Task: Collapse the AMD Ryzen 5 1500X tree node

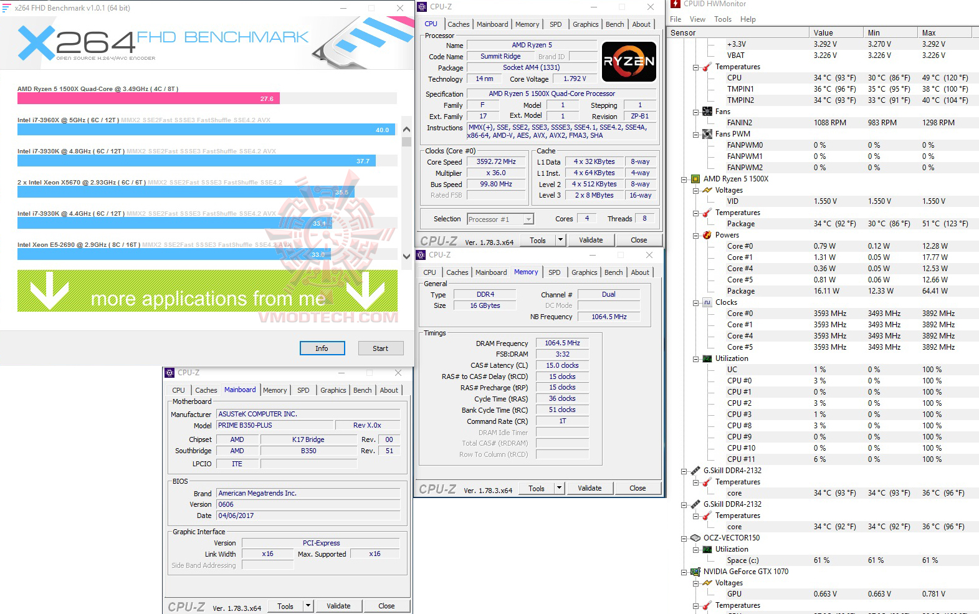Action: click(x=684, y=180)
